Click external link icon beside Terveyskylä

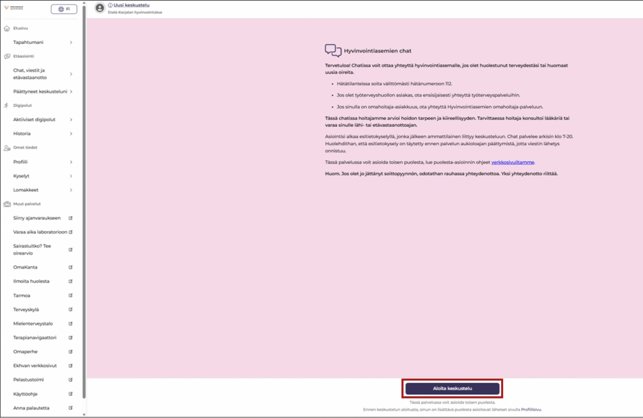tap(71, 309)
